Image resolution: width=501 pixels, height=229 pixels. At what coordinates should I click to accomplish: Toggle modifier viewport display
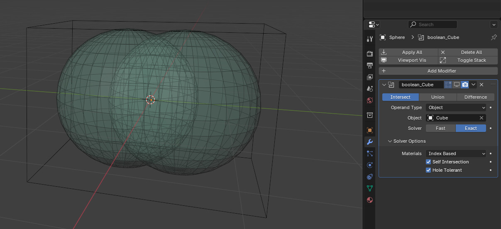click(x=457, y=85)
